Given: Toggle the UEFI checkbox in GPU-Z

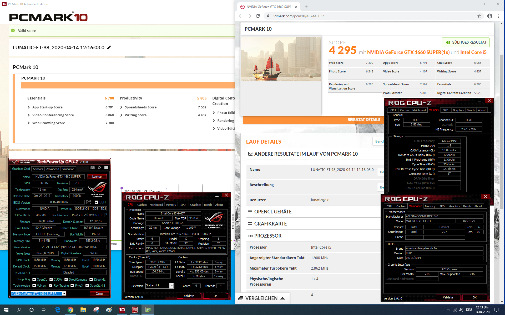Looking at the screenshot, I should tap(97, 202).
